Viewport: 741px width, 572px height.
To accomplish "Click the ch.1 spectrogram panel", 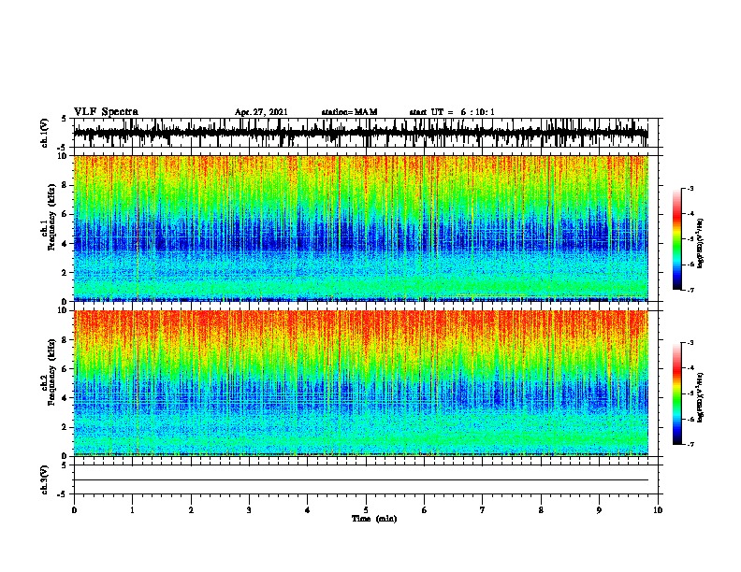I will click(361, 228).
